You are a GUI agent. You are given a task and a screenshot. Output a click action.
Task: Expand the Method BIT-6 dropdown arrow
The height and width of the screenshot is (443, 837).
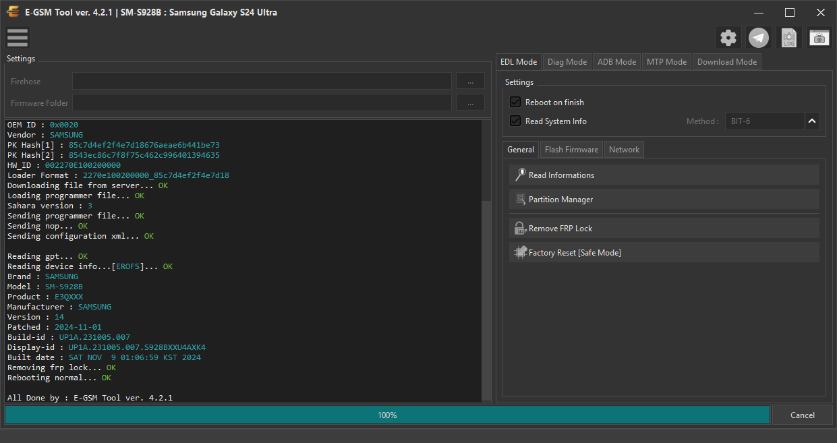point(812,121)
